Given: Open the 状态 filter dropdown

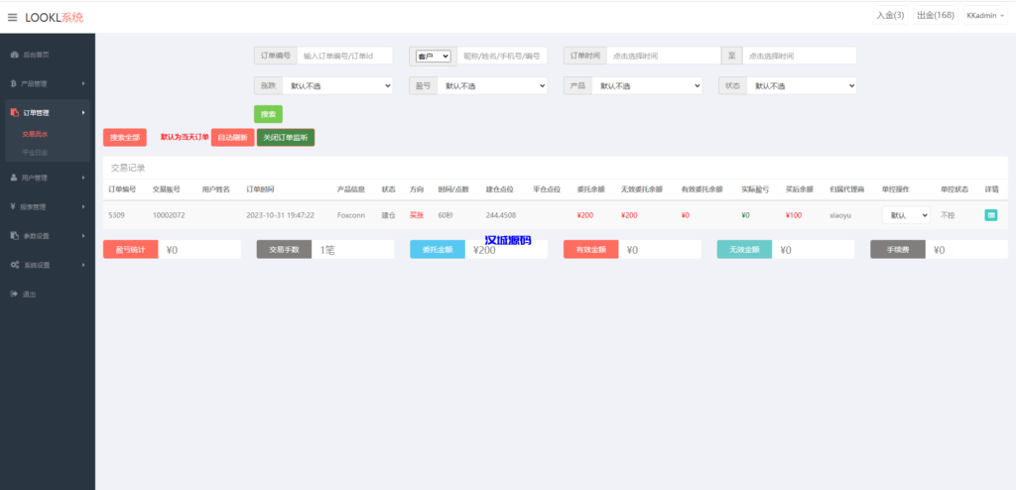Looking at the screenshot, I should click(x=802, y=86).
